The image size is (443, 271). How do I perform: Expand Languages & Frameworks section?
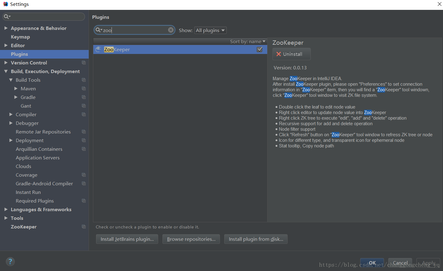(6, 209)
